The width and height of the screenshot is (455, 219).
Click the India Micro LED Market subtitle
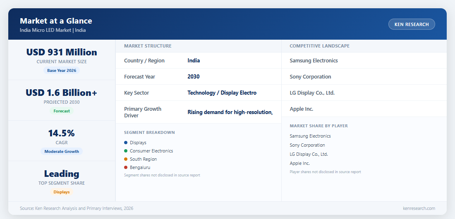[53, 30]
